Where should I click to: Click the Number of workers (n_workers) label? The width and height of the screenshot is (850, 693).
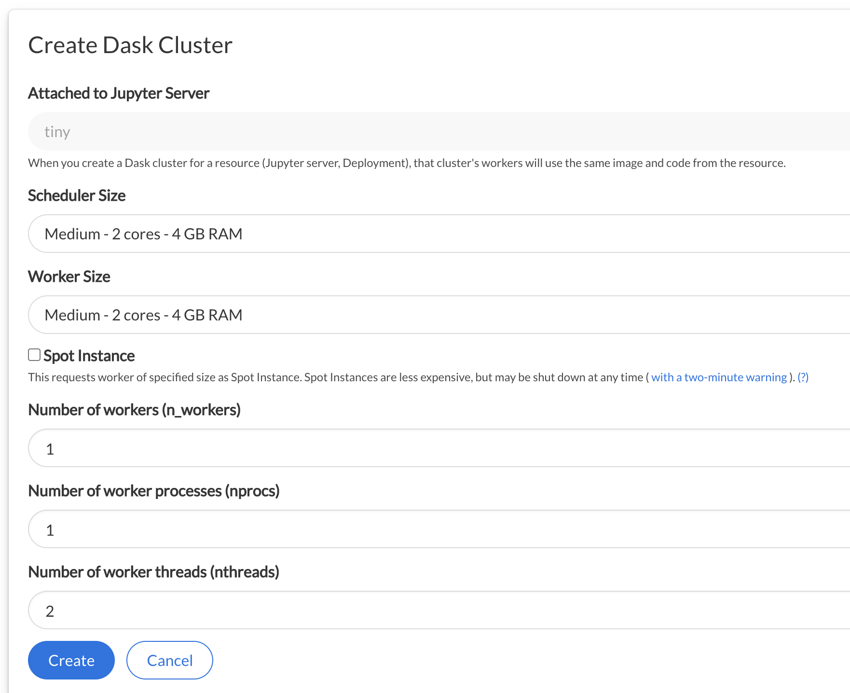(134, 410)
